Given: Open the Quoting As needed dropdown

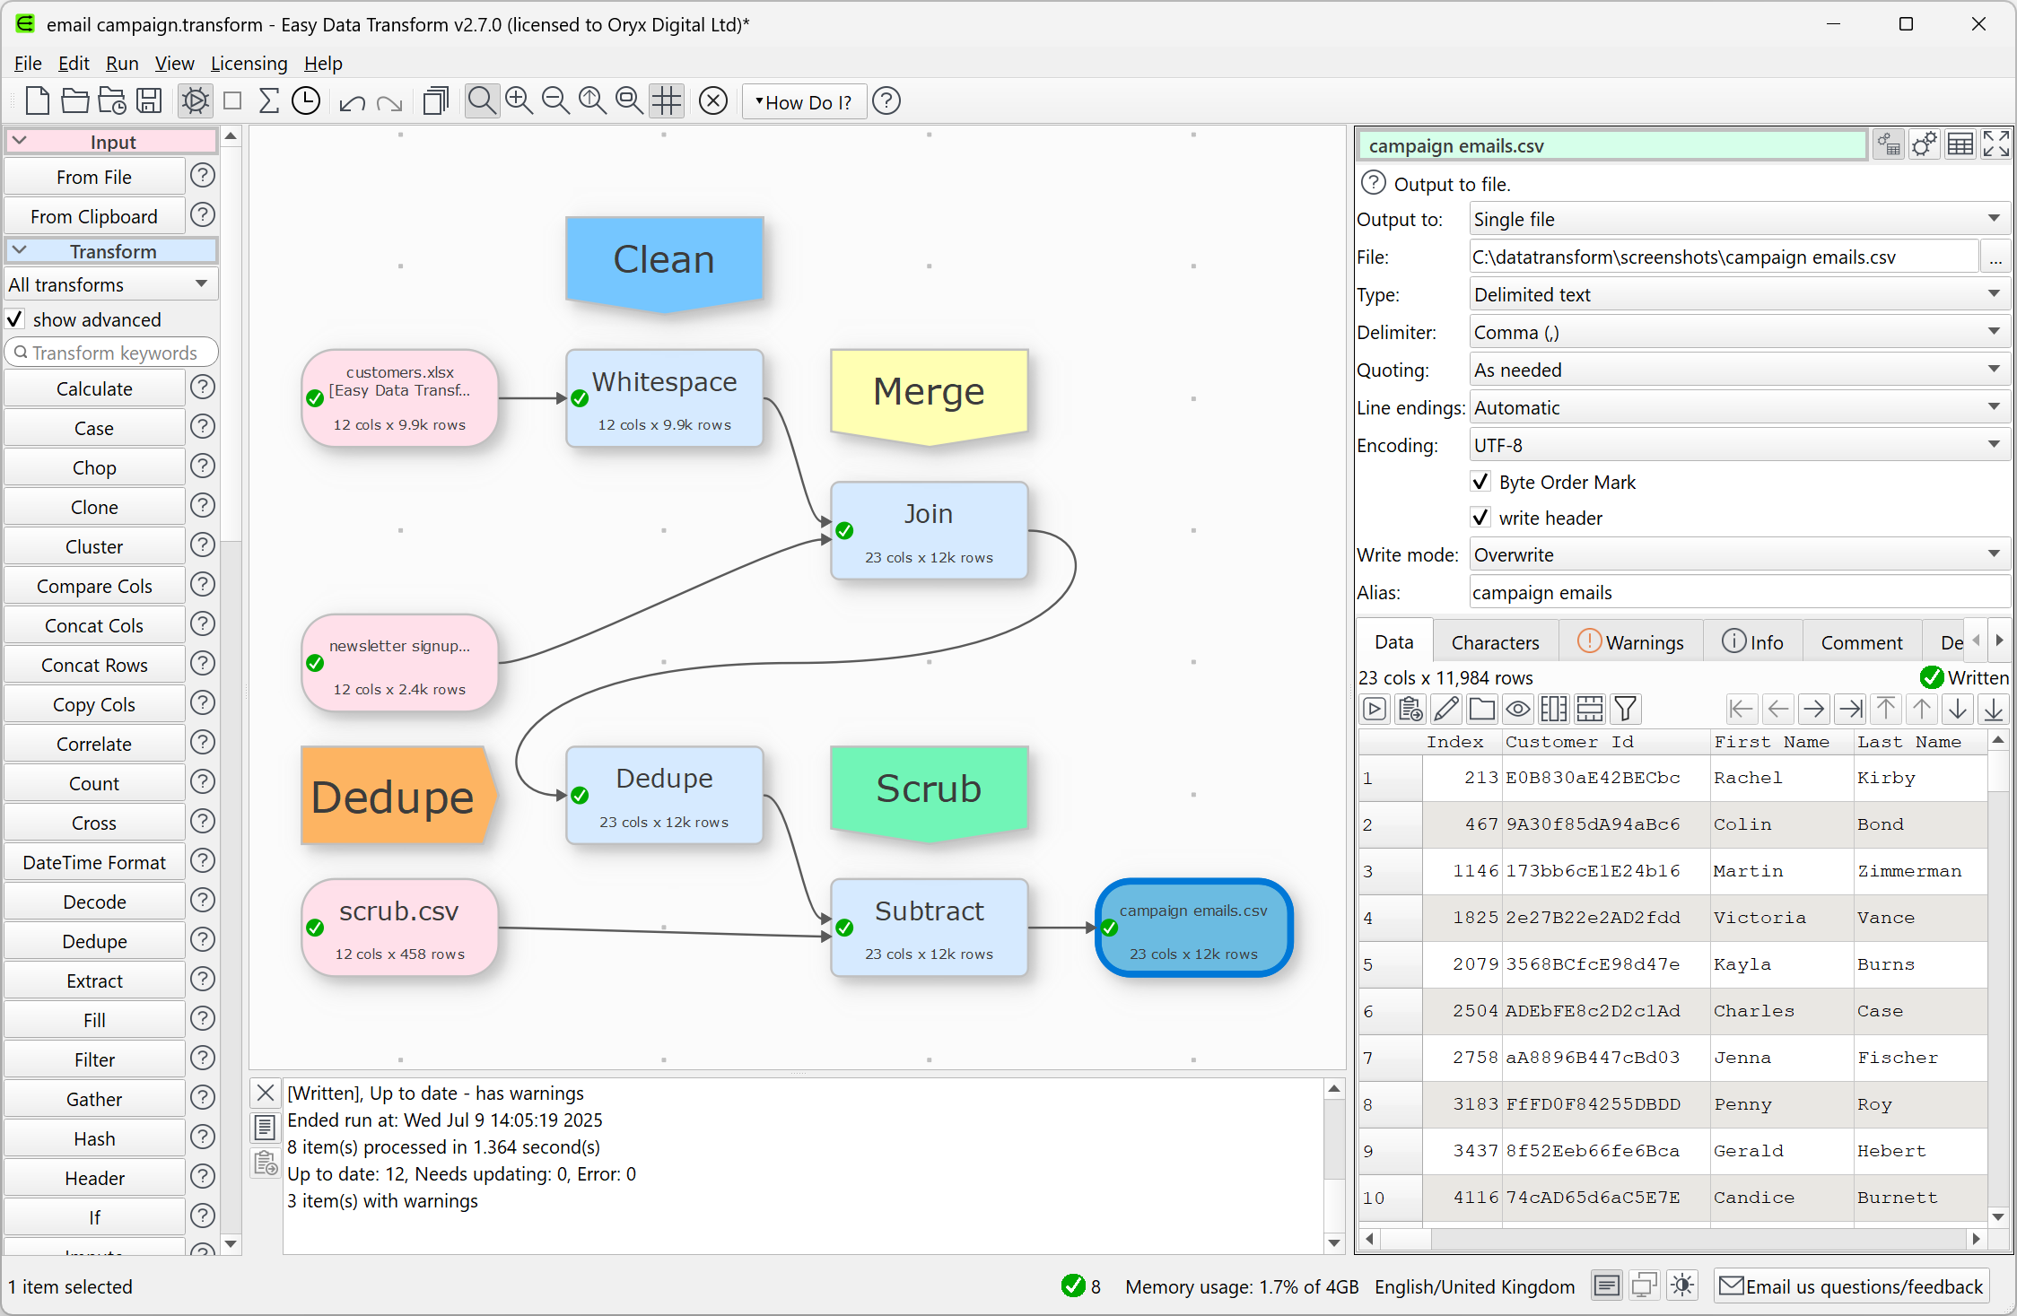Looking at the screenshot, I should [1739, 370].
